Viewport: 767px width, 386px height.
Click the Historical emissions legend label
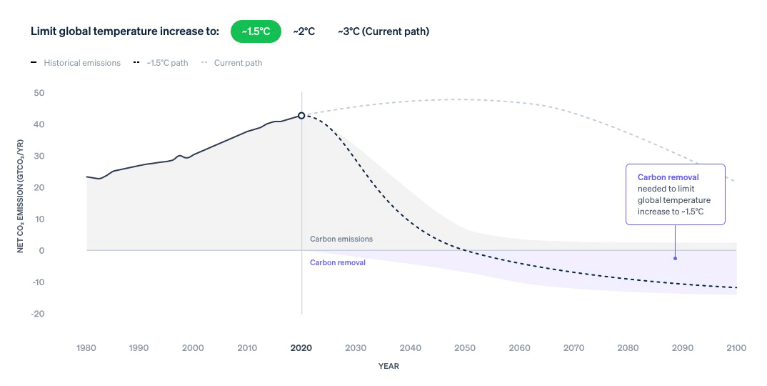pos(82,63)
